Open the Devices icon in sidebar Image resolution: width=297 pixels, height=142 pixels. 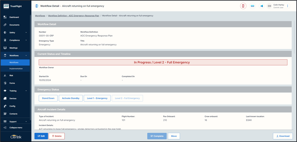(5, 99)
